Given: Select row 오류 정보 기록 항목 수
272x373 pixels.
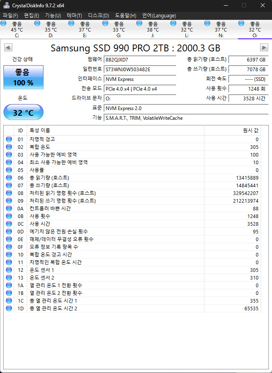Looking at the screenshot, I should [132, 247].
